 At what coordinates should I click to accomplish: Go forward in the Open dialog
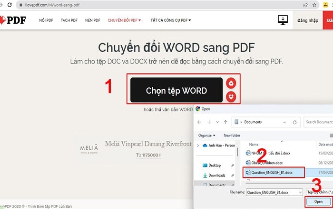209,122
